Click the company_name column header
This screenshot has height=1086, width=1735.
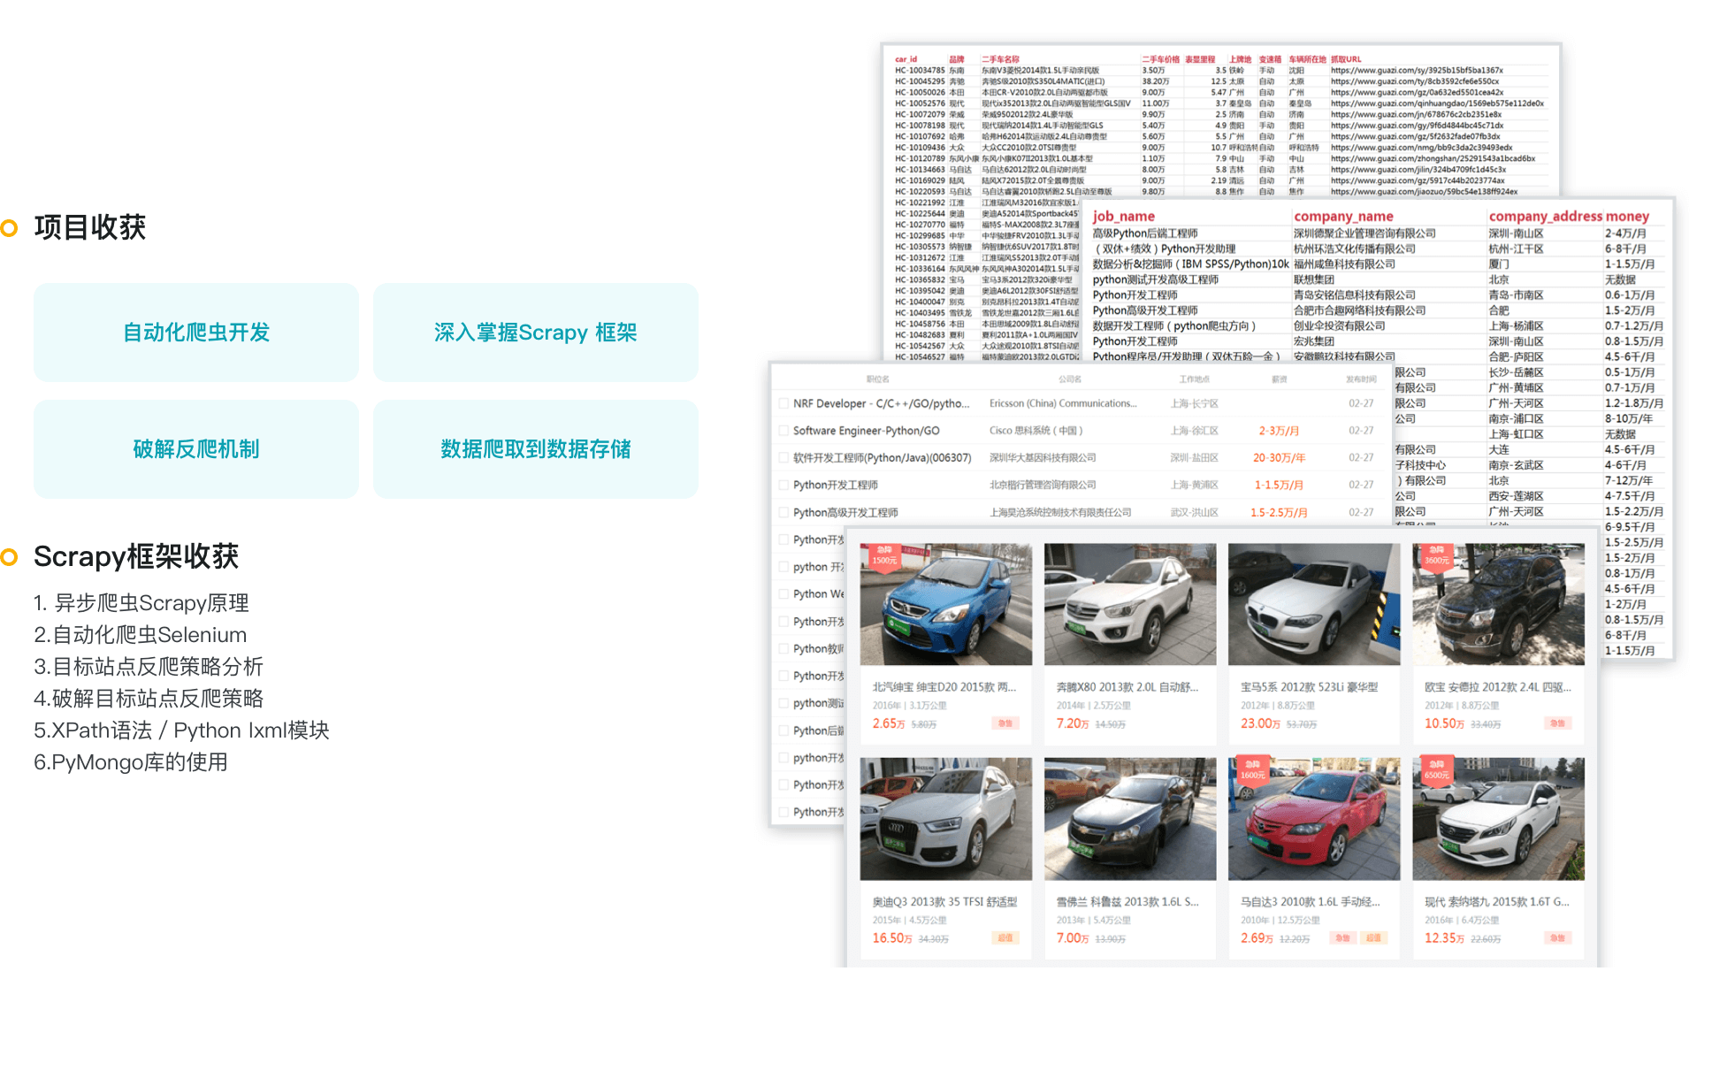tap(1342, 217)
